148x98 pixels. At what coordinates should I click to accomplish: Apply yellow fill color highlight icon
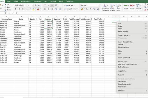pos(33,9)
